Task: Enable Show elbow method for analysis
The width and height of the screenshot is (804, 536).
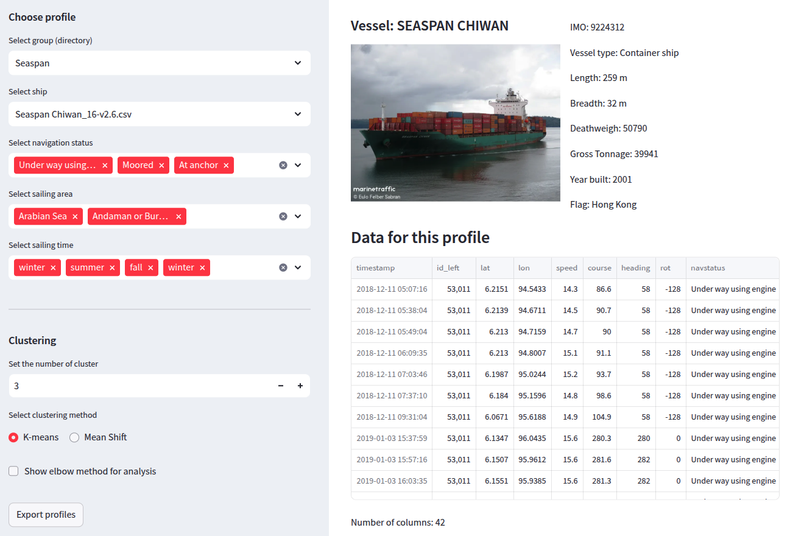Action: pyautogui.click(x=13, y=471)
